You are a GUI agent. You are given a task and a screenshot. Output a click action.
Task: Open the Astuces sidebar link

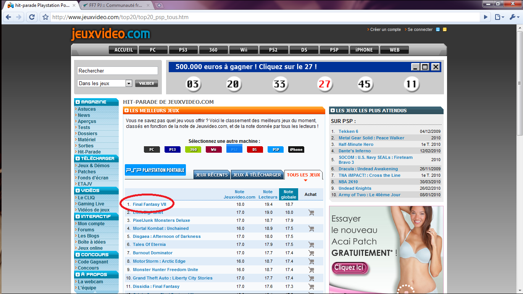coord(87,109)
